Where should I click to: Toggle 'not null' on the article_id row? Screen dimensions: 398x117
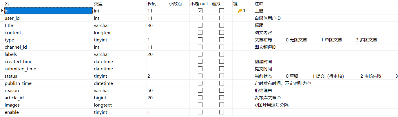coord(200,98)
